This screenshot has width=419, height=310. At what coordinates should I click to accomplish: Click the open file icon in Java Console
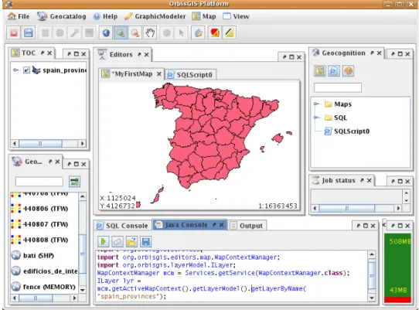tap(131, 242)
